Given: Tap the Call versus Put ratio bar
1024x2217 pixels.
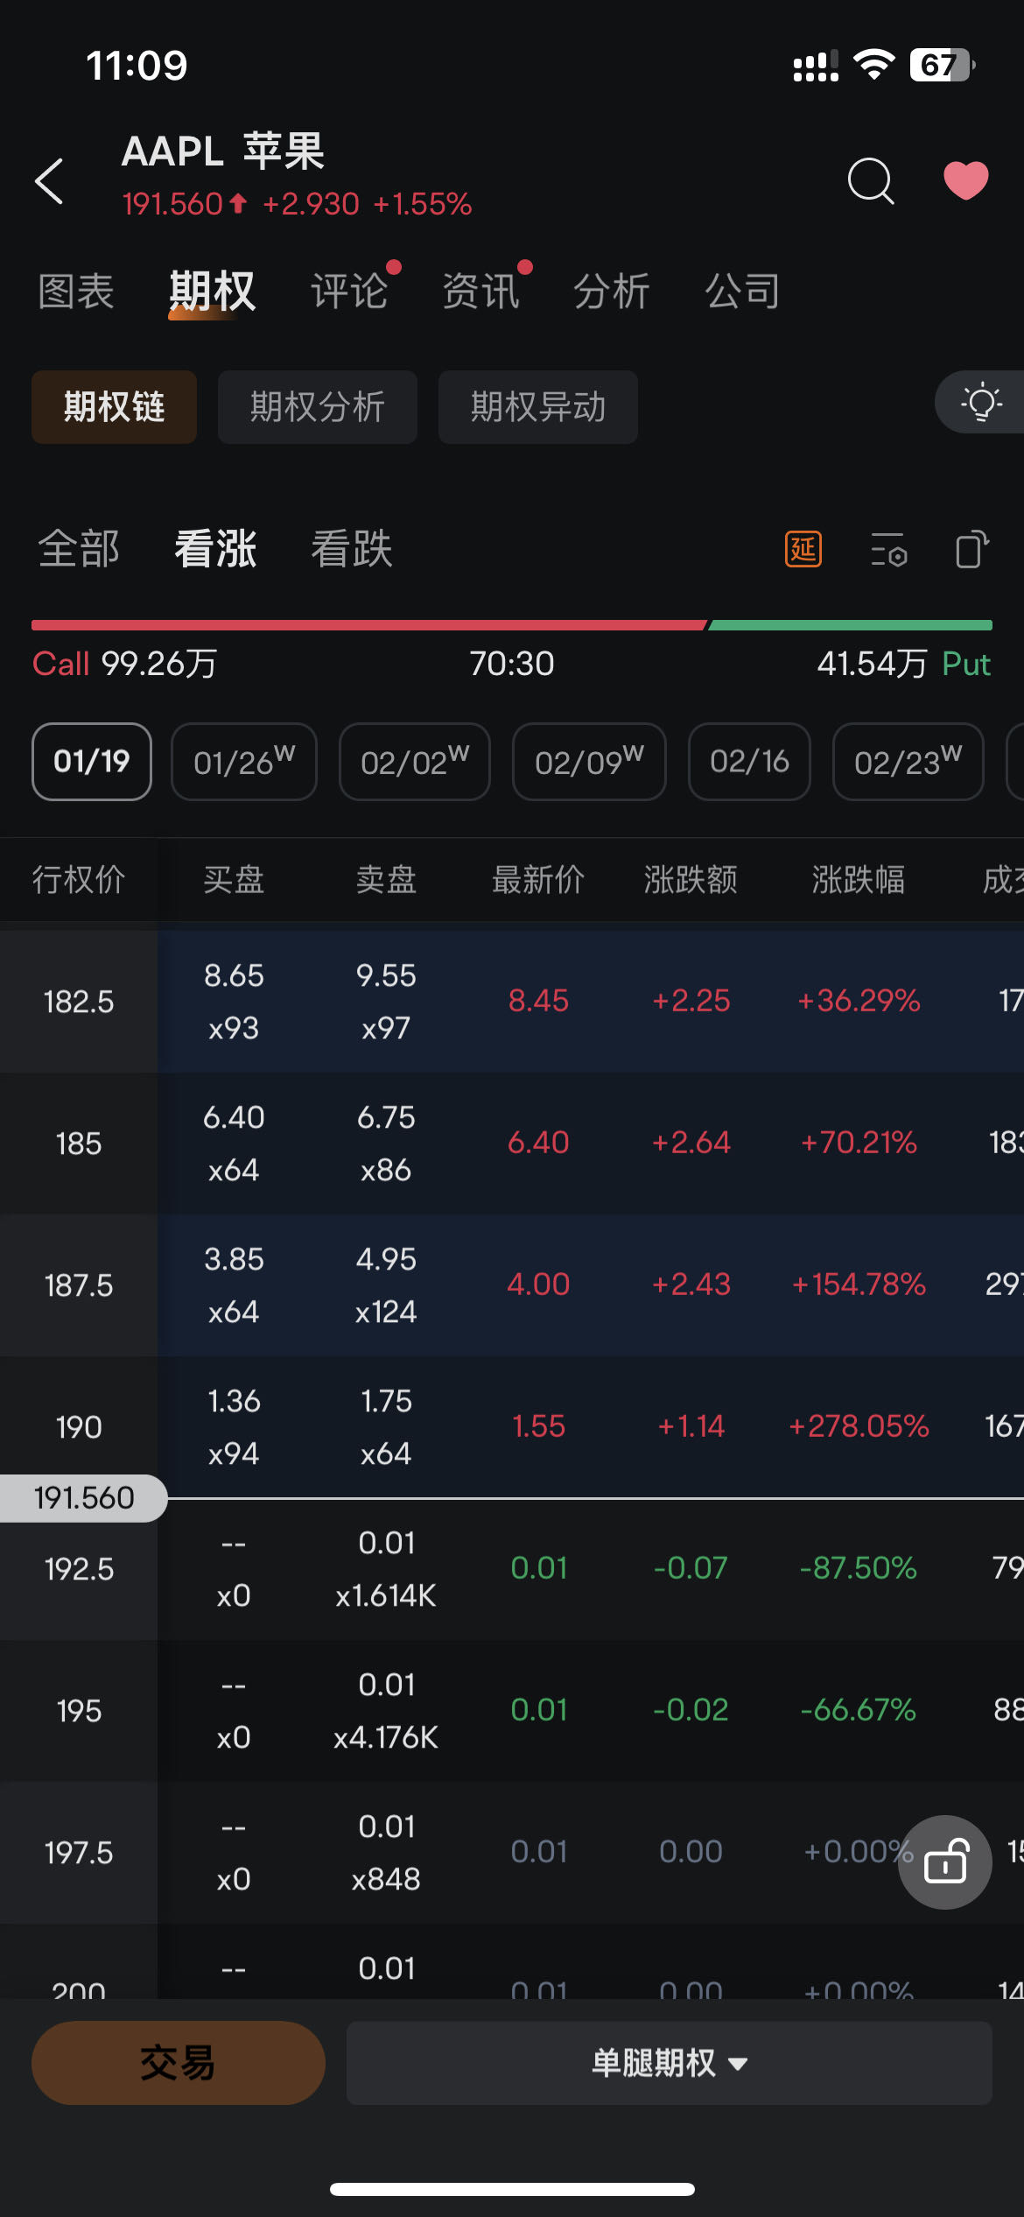Looking at the screenshot, I should (512, 625).
